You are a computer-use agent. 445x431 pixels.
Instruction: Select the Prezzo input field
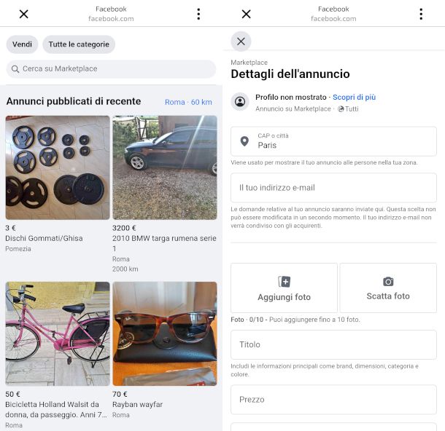(x=333, y=400)
